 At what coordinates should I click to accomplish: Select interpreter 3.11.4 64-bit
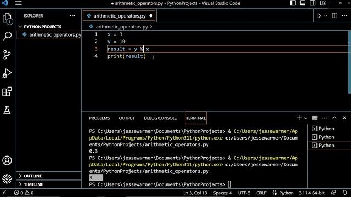[312, 193]
